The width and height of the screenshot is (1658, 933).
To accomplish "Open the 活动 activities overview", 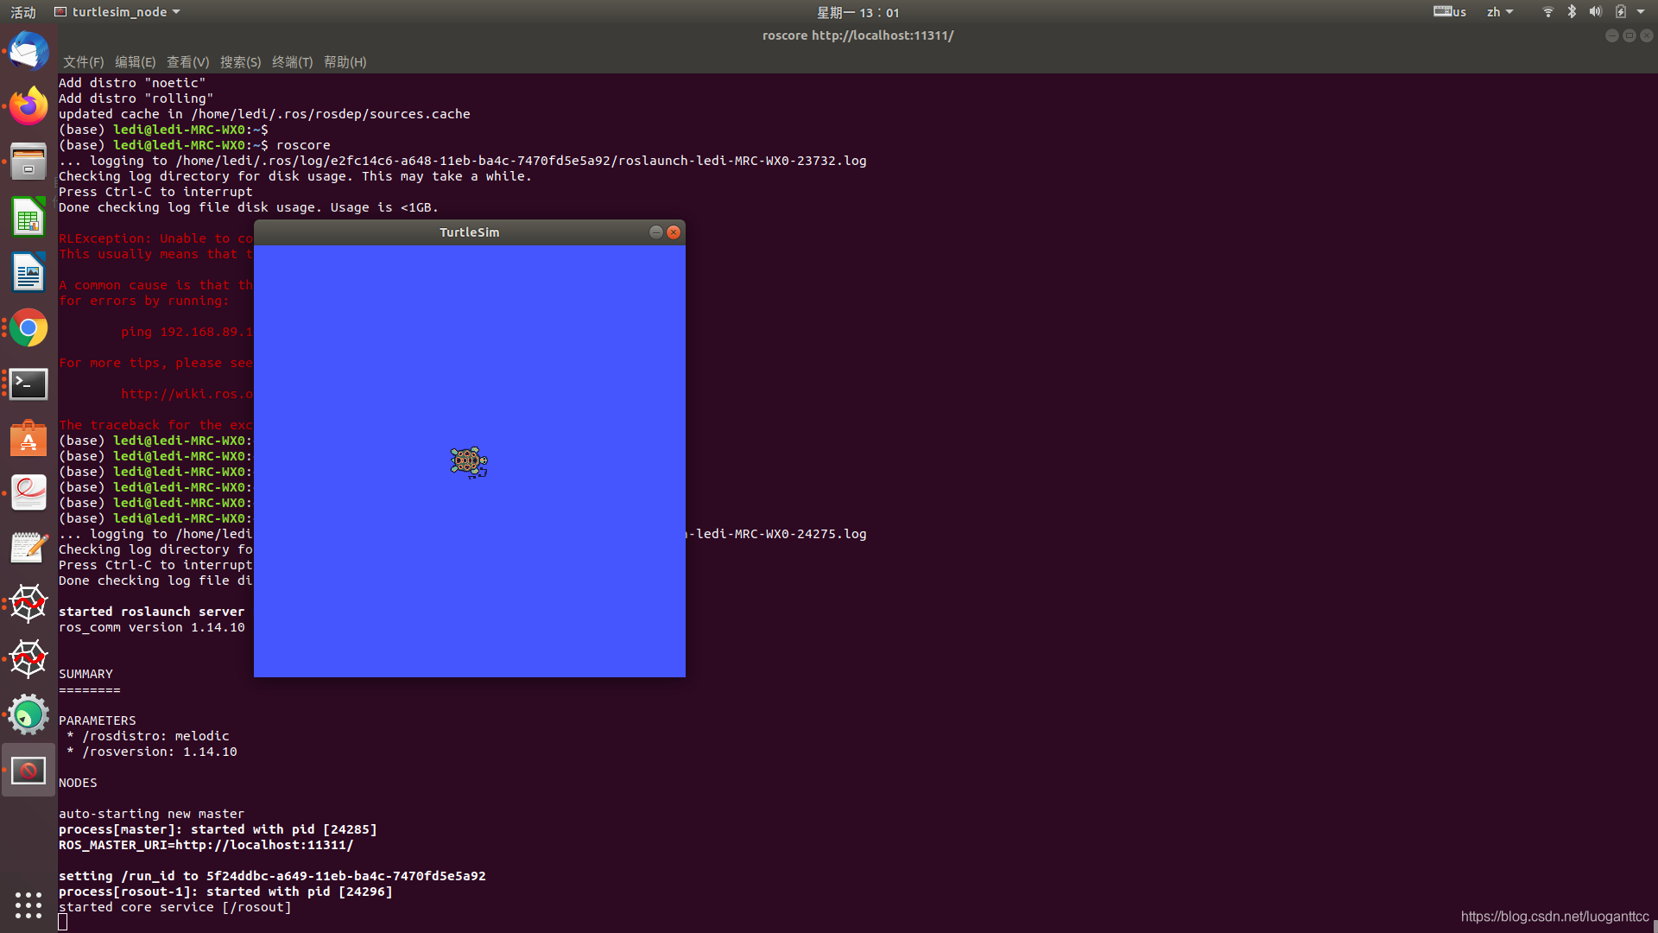I will pos(23,12).
